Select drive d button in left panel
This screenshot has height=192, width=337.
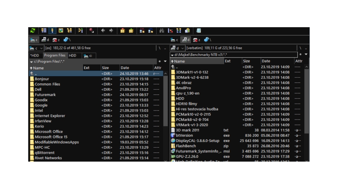45,40
